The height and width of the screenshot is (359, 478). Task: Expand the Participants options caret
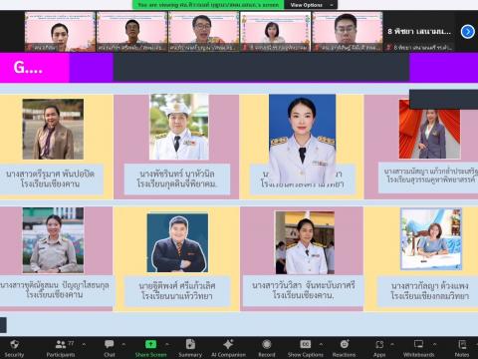(x=84, y=344)
